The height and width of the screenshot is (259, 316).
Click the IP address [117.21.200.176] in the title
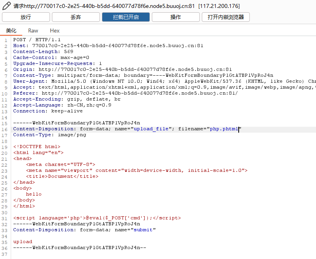(219, 6)
